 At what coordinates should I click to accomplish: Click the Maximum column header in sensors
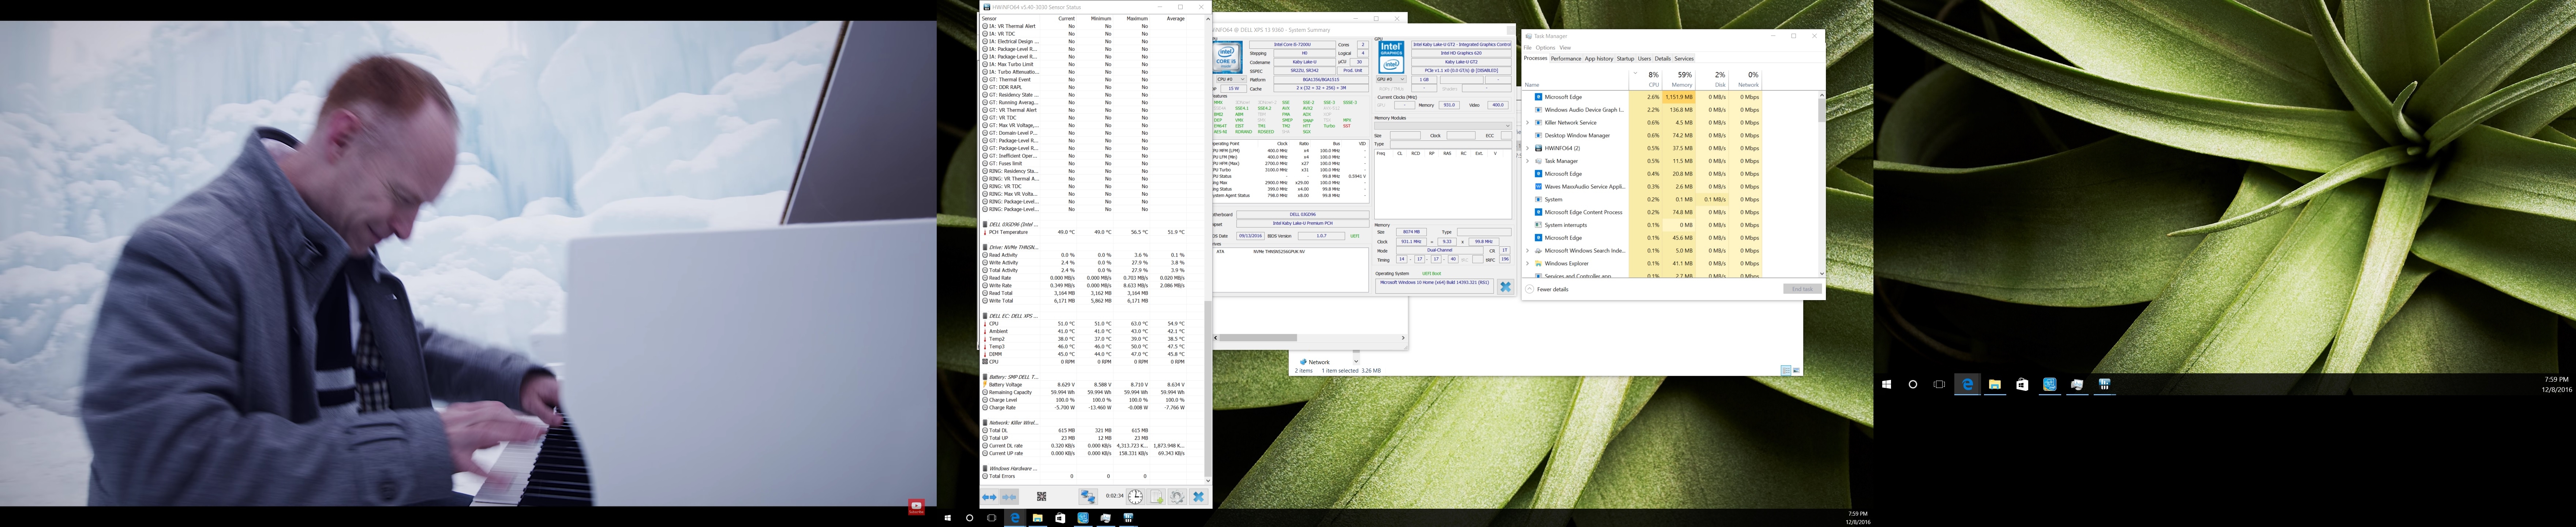point(1137,19)
